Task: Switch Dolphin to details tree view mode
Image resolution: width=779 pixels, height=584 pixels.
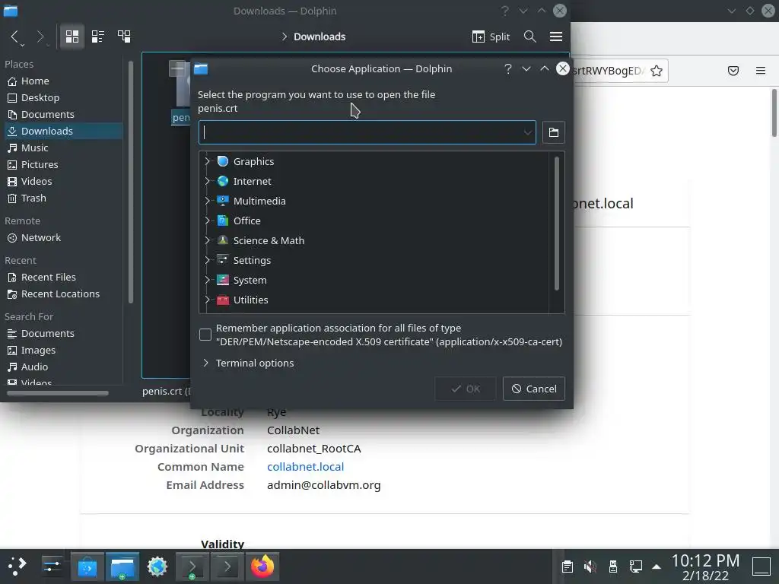Action: tap(124, 36)
